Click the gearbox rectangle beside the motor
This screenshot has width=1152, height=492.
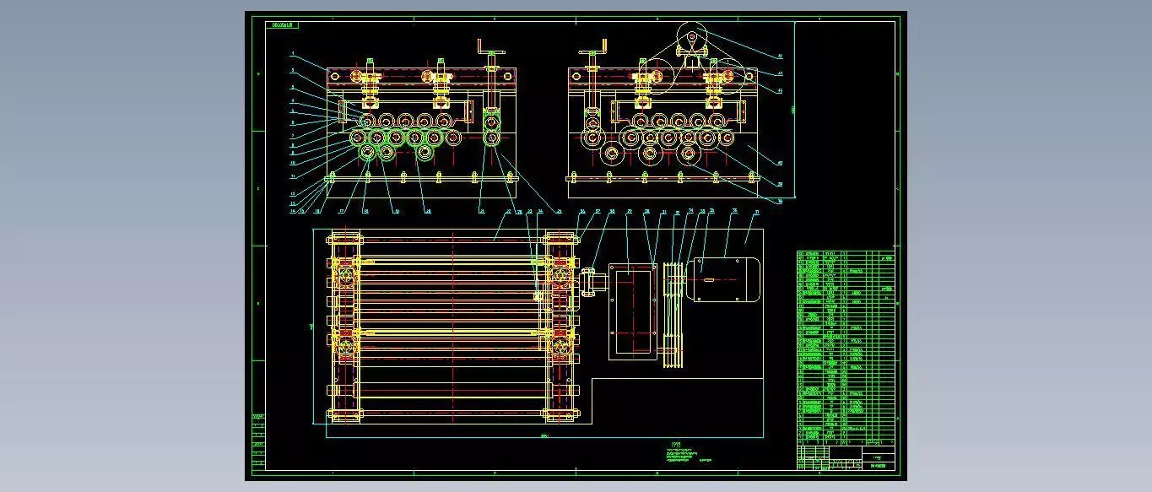coord(632,312)
